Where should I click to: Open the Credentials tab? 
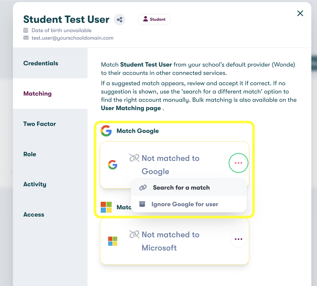coord(41,63)
